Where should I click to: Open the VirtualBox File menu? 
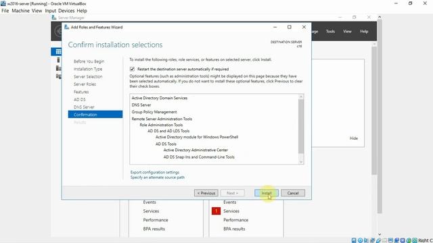(5, 11)
